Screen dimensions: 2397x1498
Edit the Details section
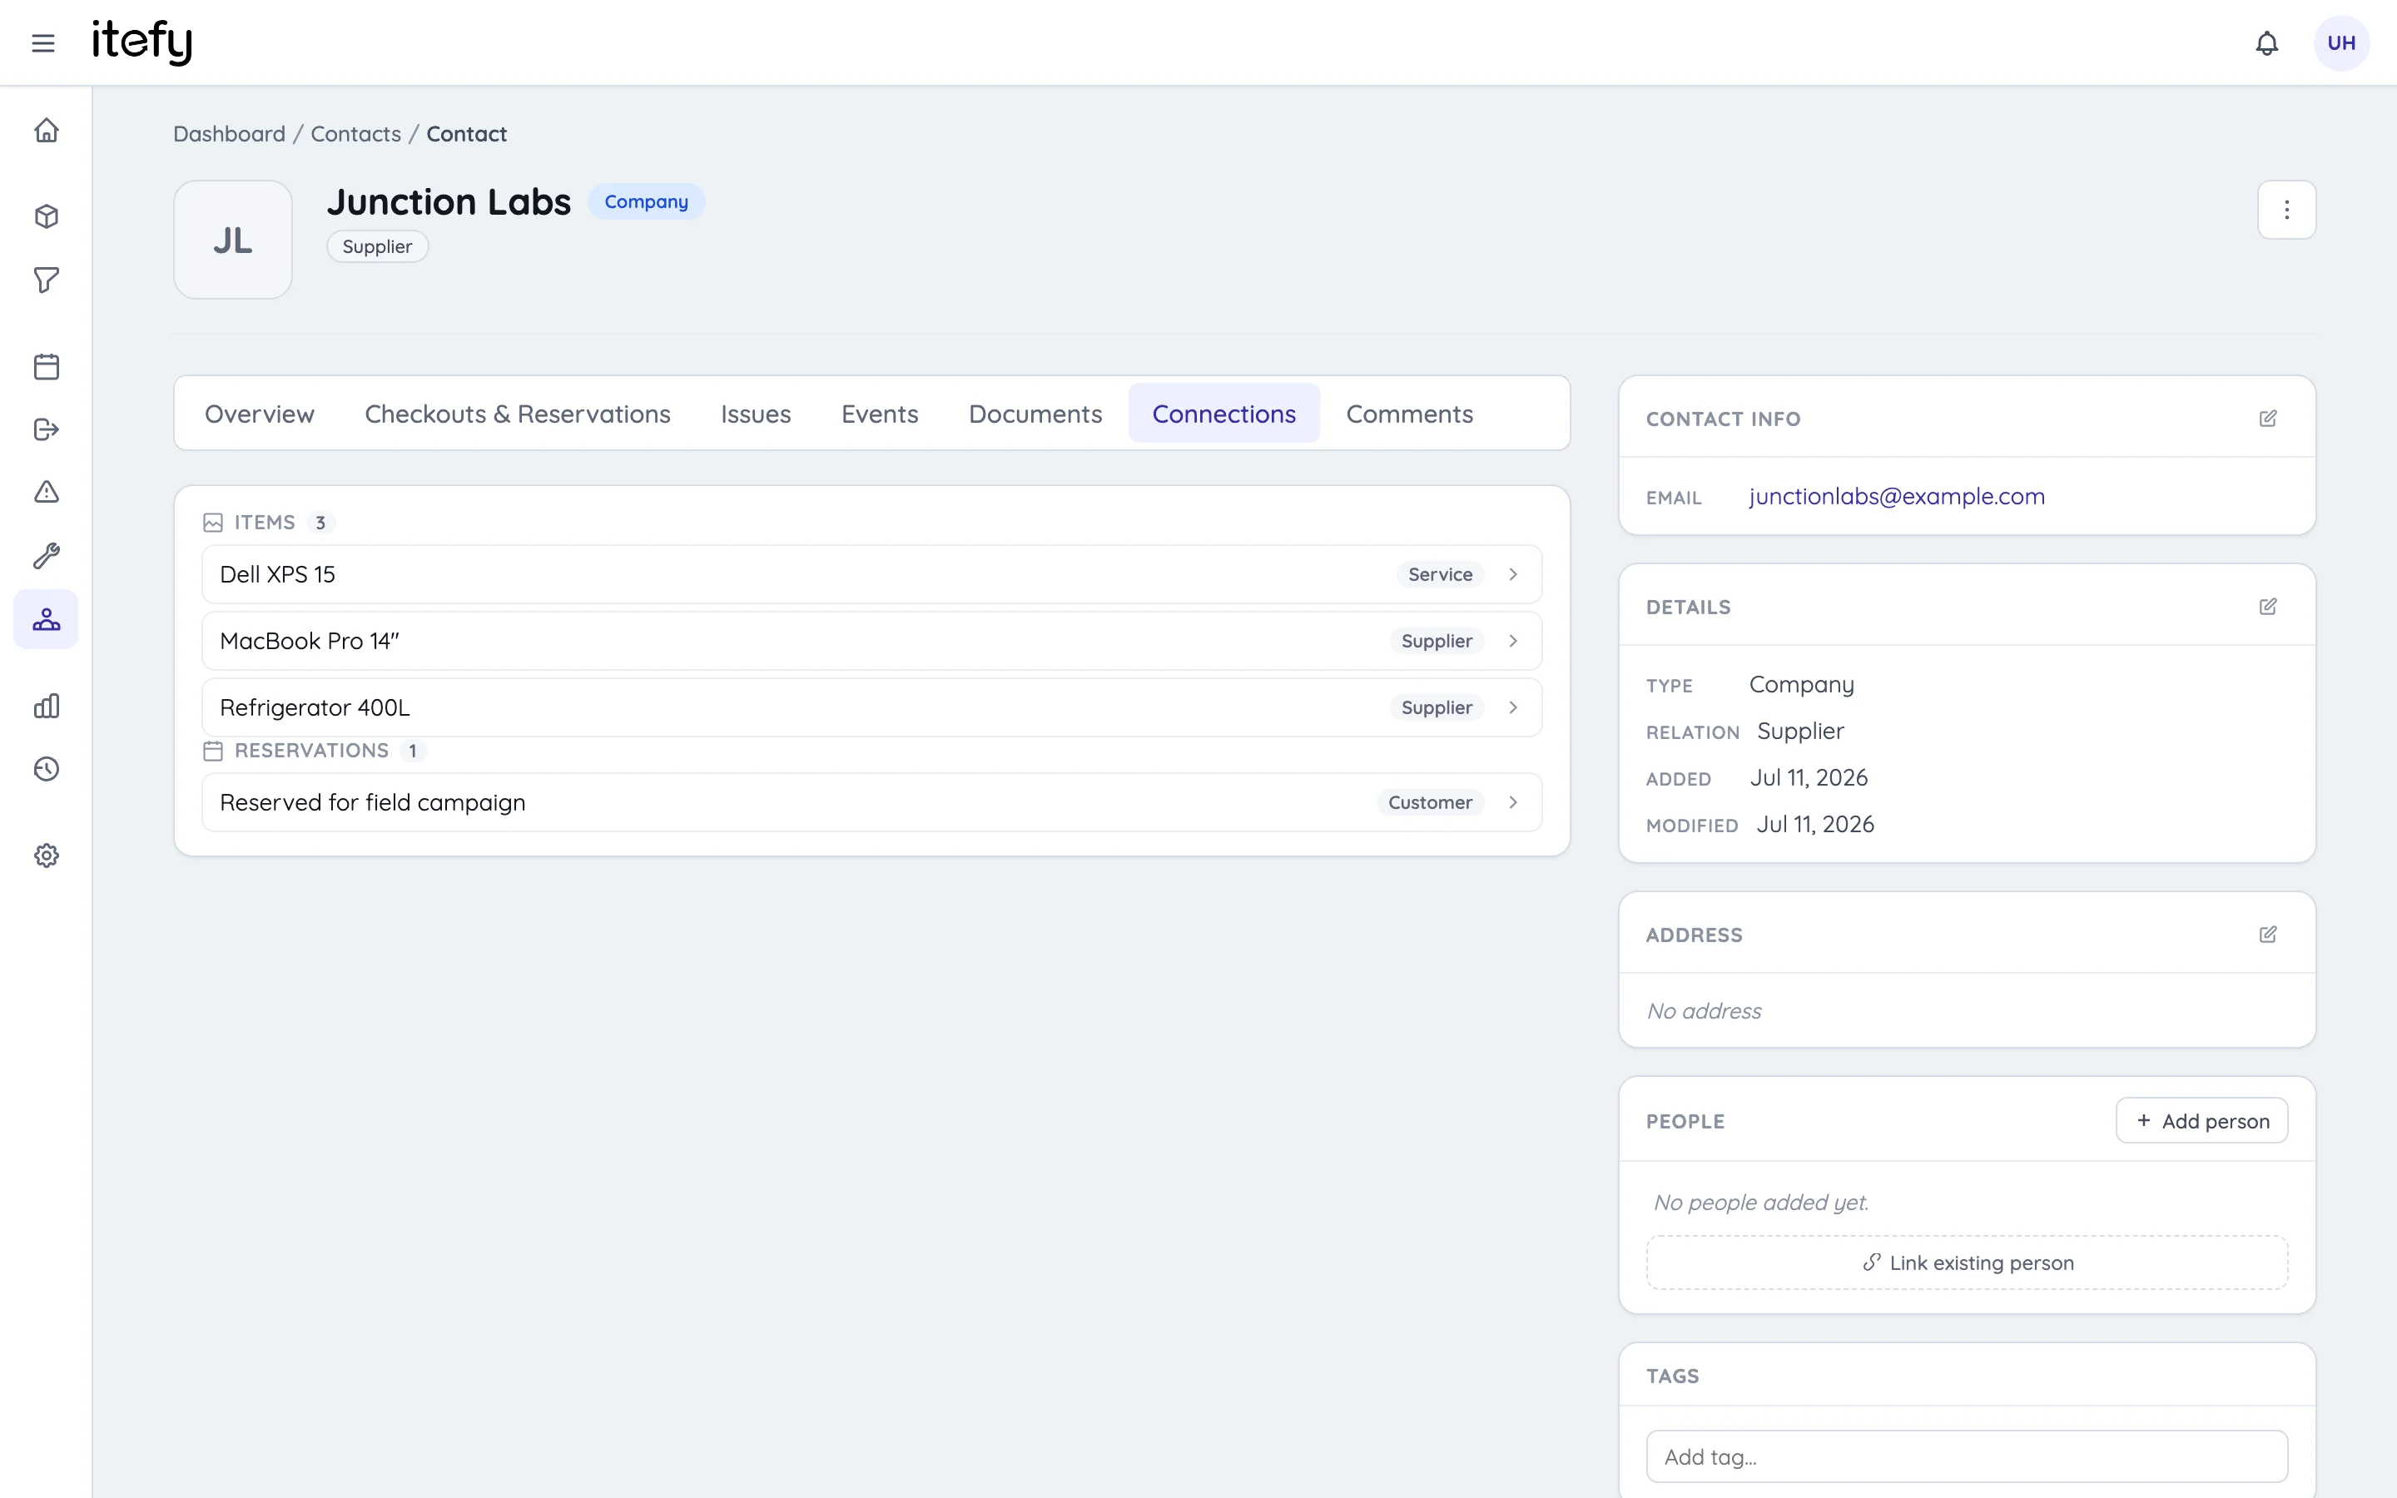[2267, 607]
